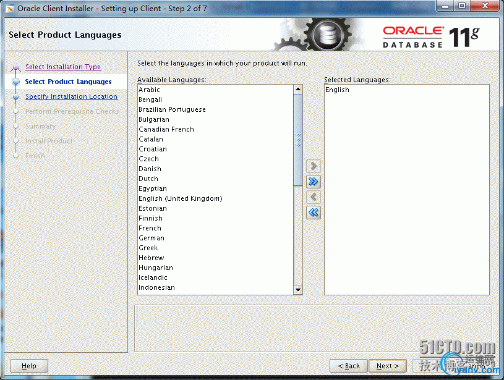
Task: Select Bulgarian in Available Languages
Action: tap(215, 119)
